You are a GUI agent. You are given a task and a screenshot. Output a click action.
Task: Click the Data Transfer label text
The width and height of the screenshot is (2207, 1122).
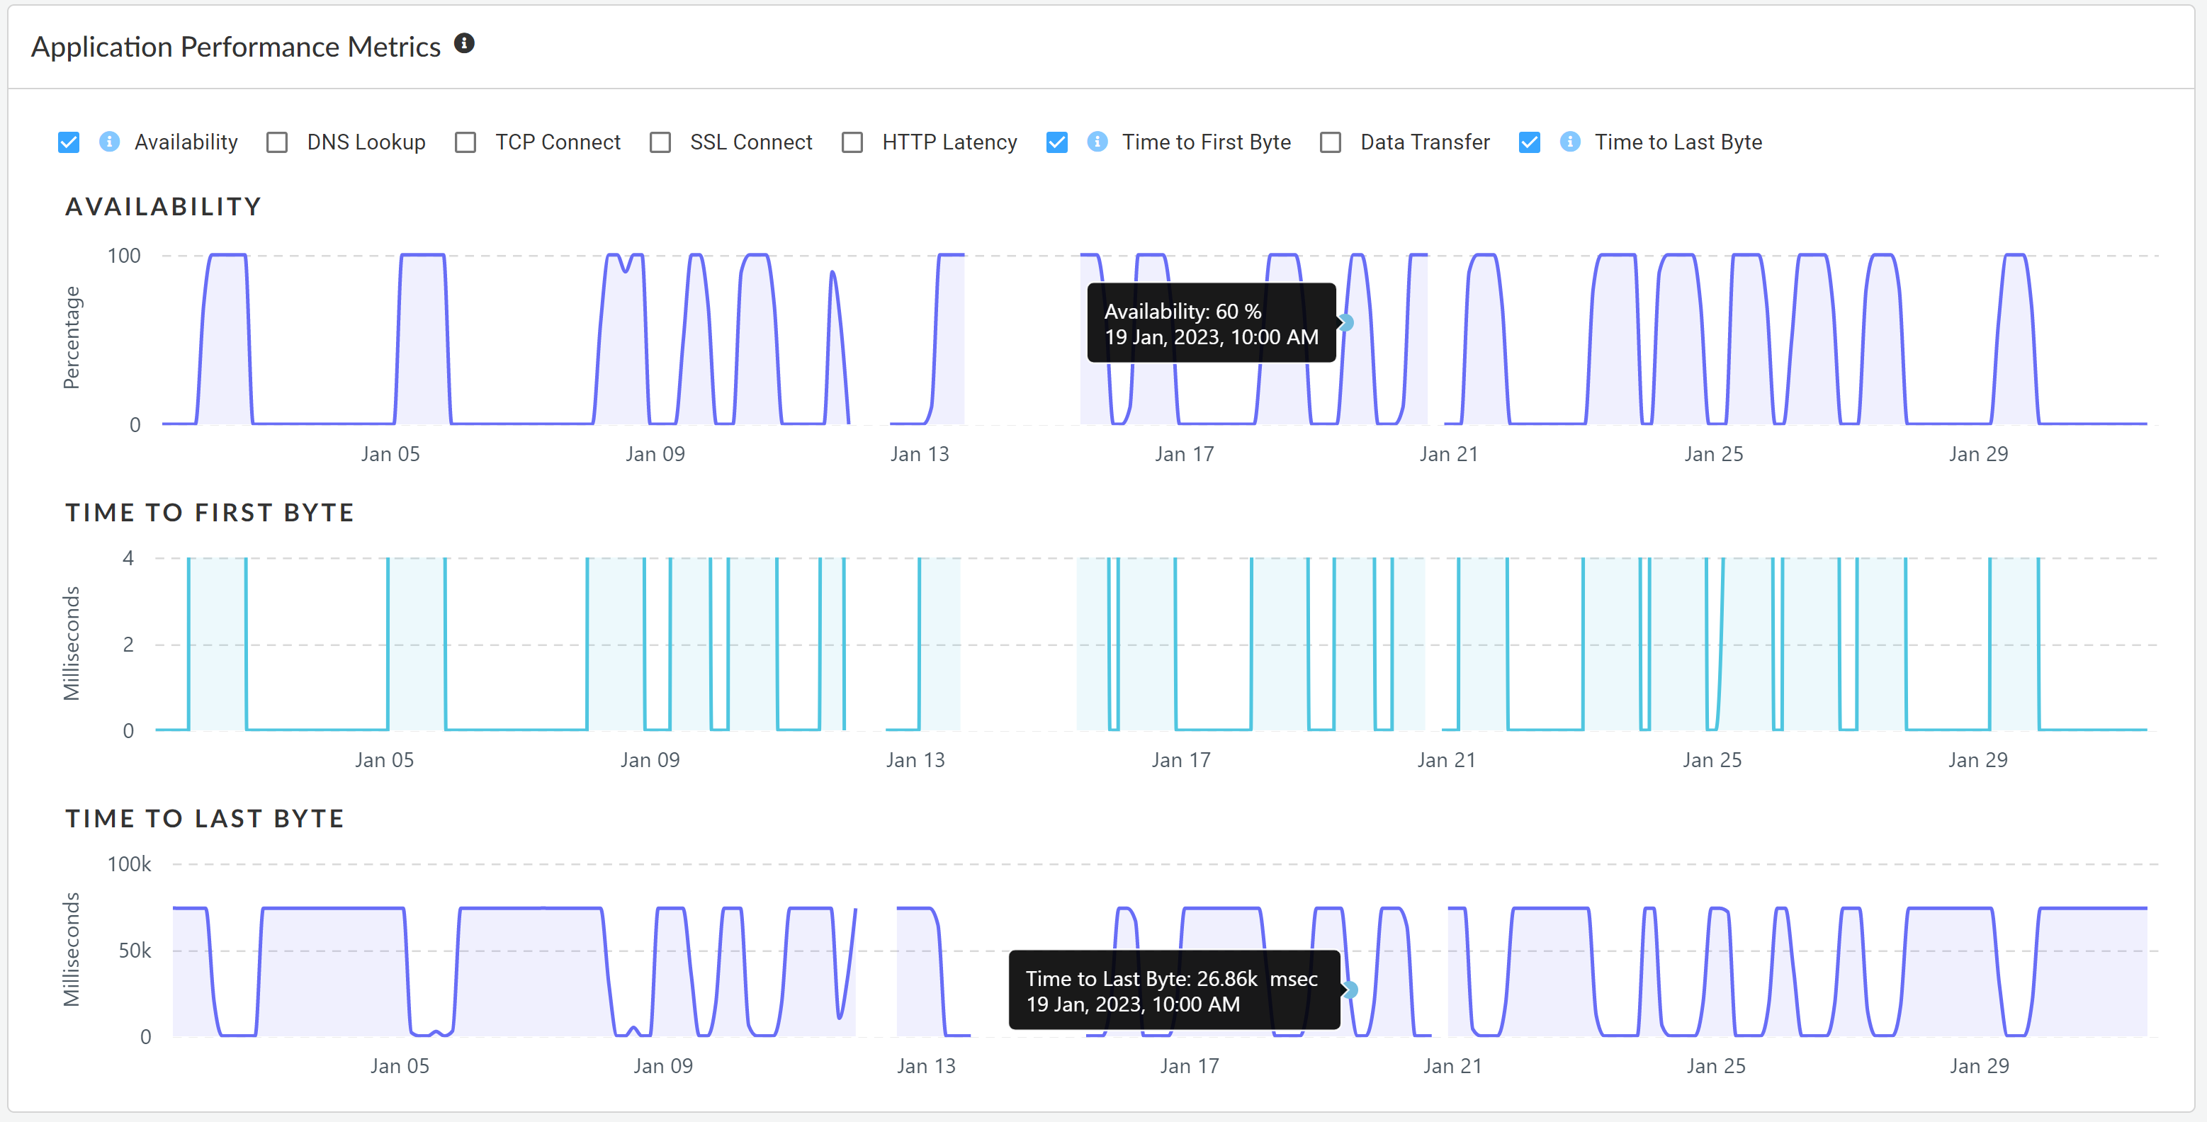coord(1425,142)
